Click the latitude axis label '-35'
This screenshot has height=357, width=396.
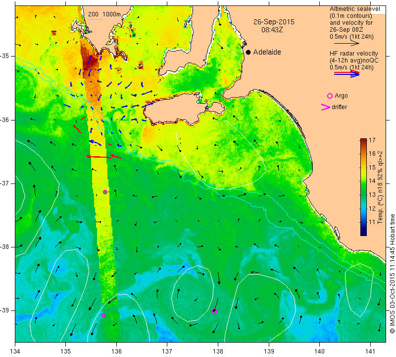(4, 56)
